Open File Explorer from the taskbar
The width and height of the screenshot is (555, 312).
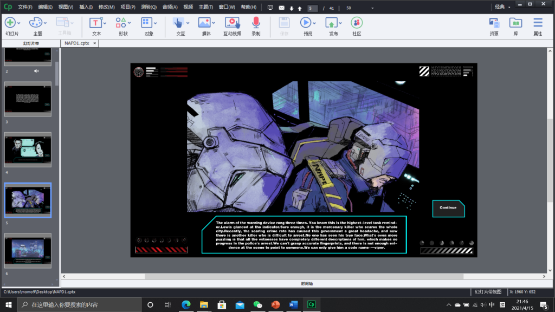pos(204,304)
